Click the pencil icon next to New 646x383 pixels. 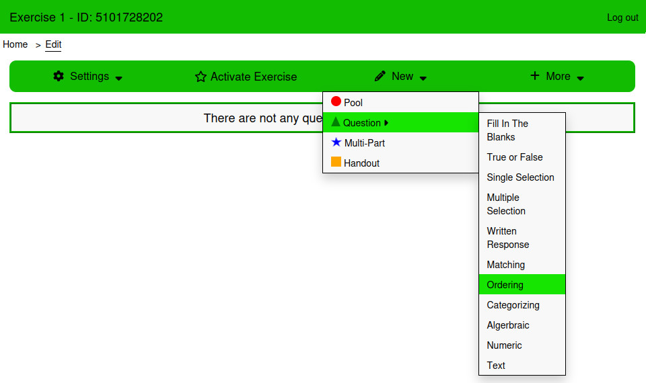pos(380,76)
